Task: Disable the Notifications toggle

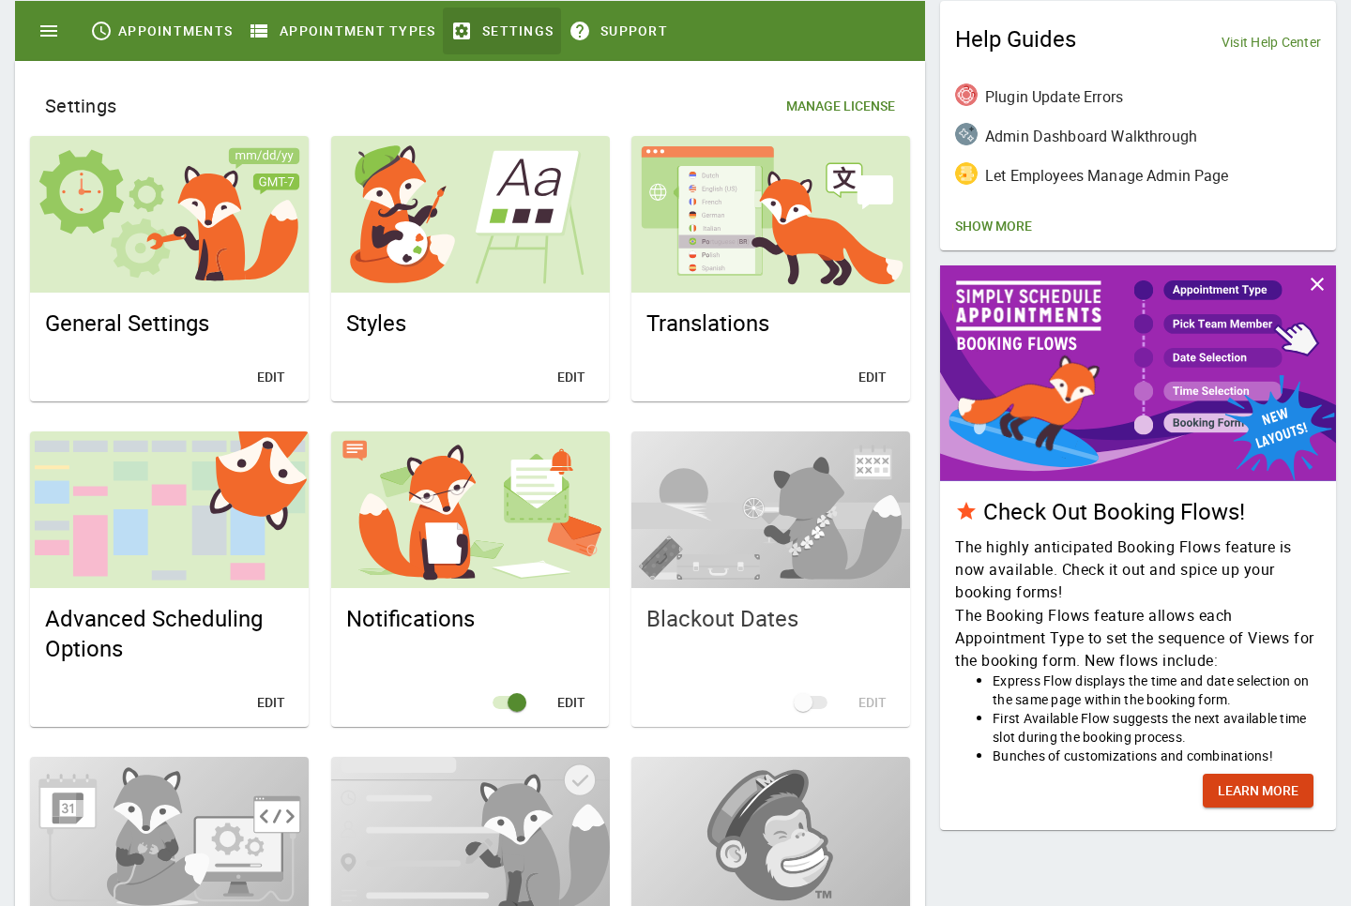Action: click(509, 702)
